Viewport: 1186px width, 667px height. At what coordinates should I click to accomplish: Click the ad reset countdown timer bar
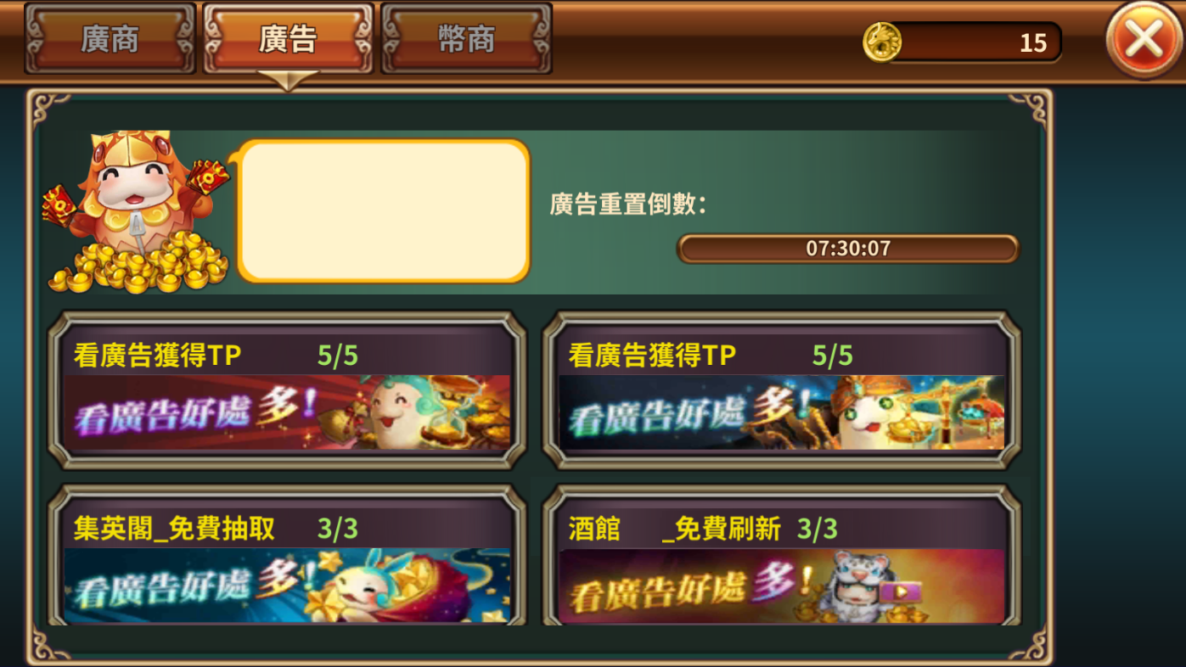[x=848, y=249]
